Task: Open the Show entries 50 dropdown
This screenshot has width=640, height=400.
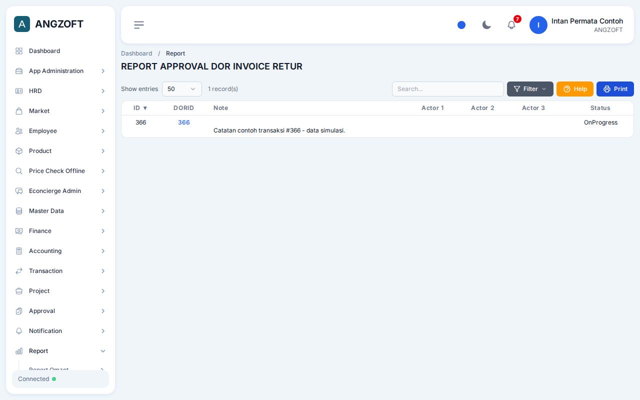Action: 182,89
